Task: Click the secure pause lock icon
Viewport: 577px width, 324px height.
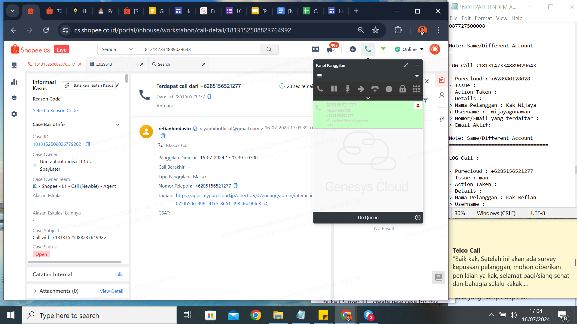Action: click(x=402, y=89)
